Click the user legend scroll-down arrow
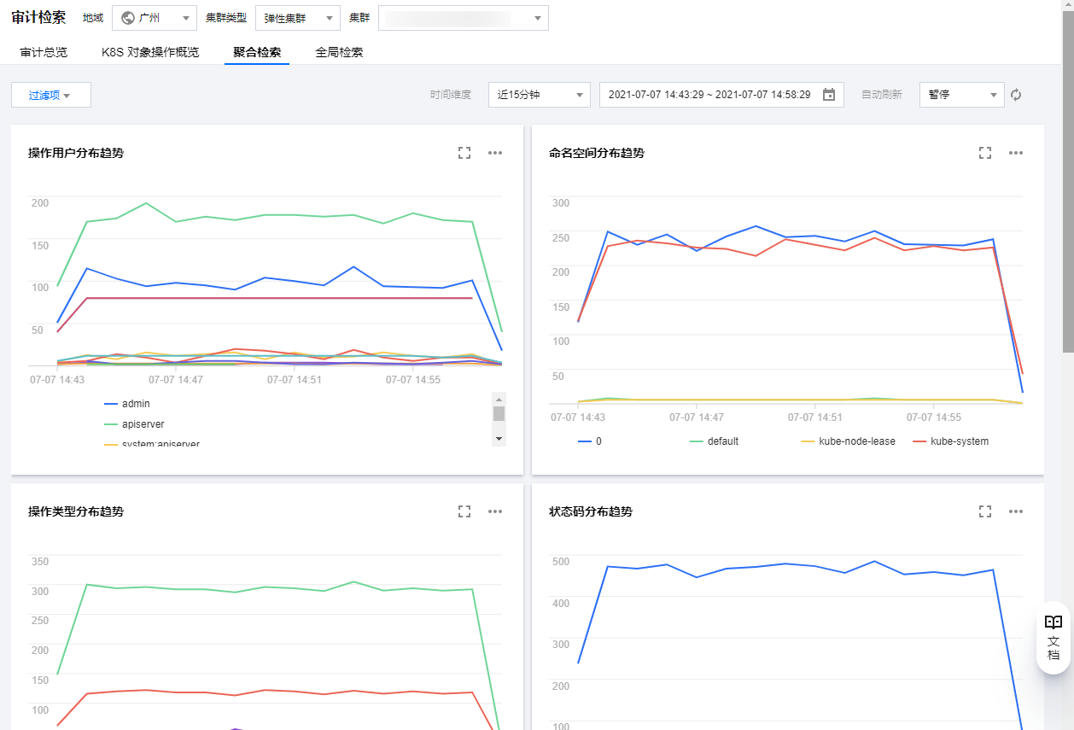Screen dimensions: 1074x730 click(x=499, y=438)
